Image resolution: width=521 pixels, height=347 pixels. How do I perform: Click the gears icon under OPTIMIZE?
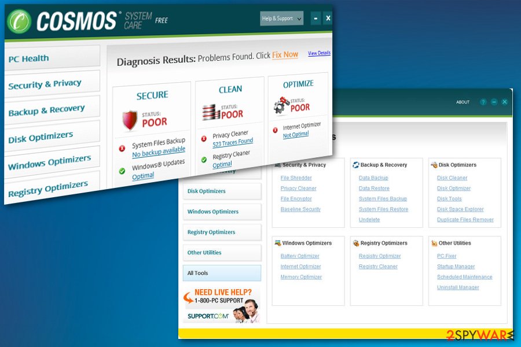click(281, 105)
